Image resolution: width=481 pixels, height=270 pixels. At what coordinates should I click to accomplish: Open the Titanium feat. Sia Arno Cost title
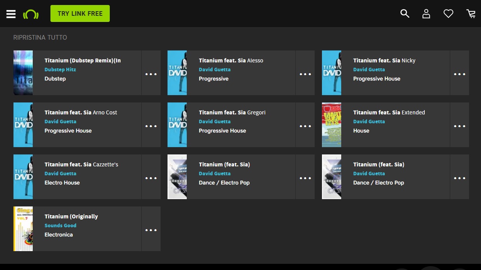point(81,112)
